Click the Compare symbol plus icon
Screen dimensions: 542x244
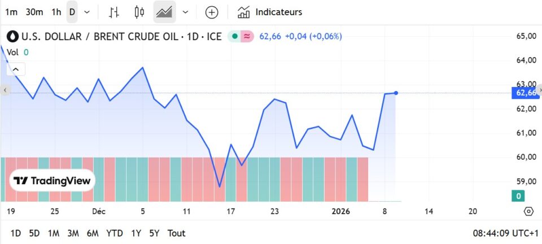pyautogui.click(x=212, y=12)
